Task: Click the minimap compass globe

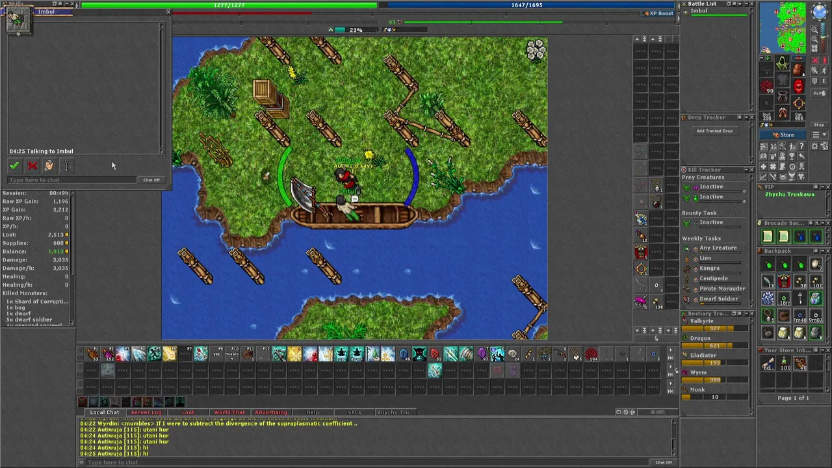Action: pyautogui.click(x=818, y=12)
